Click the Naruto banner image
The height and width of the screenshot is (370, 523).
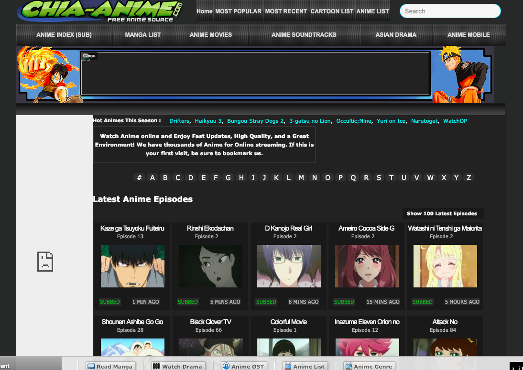[x=462, y=74]
